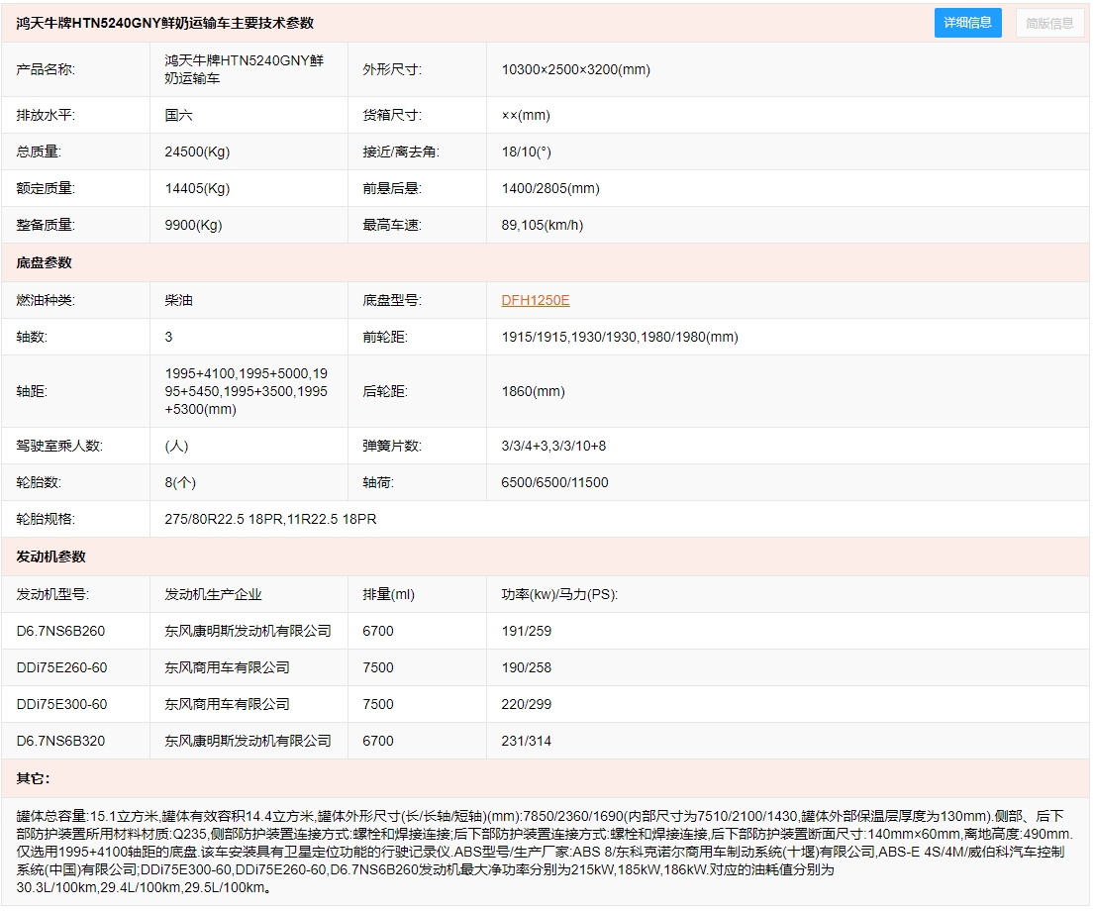
Task: Select the 前悬后悬 value 1400/2805(mm)
Action: pos(550,188)
